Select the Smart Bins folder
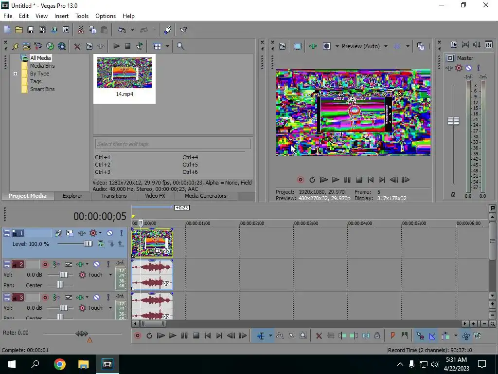The image size is (498, 374). 42,90
